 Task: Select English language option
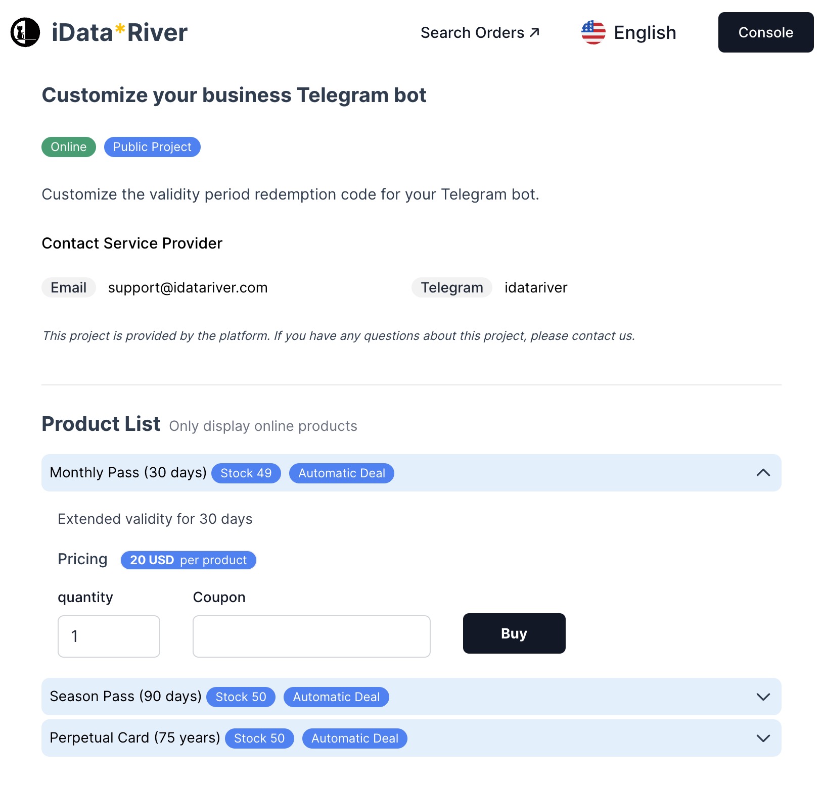coord(645,32)
